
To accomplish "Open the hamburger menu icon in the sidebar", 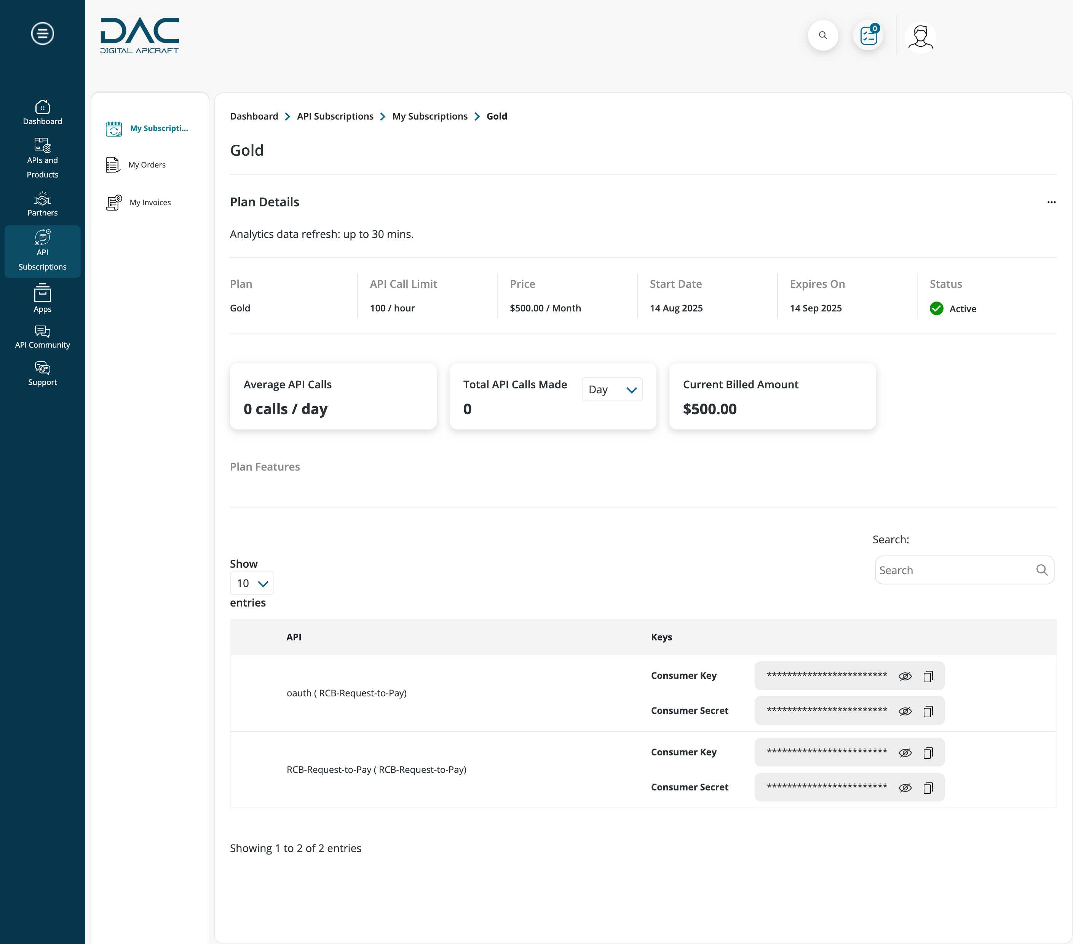I will pos(43,34).
